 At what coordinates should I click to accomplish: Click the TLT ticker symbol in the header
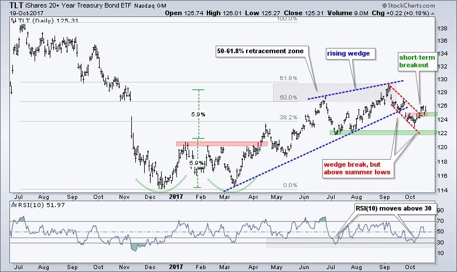(16, 5)
